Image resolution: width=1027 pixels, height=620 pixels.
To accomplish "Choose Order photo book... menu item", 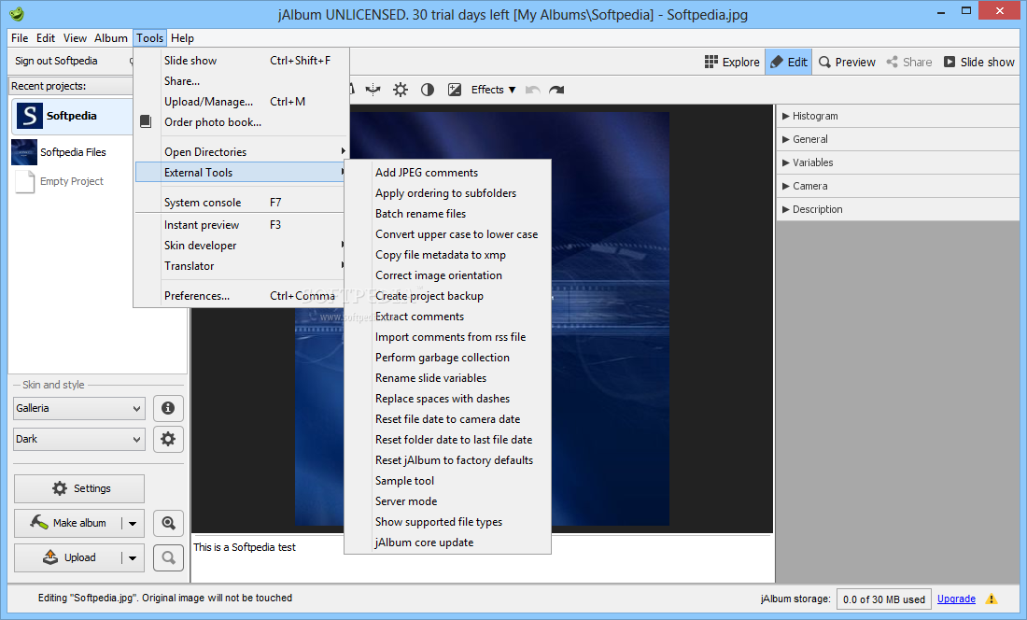I will 241,121.
